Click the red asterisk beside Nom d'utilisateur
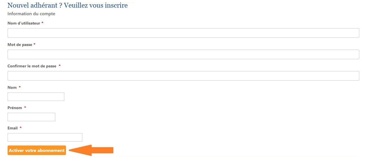Viewport: 368px width, 159px height. (x=42, y=23)
